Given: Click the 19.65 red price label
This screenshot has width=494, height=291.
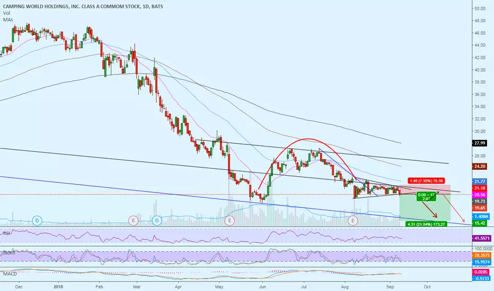Looking at the screenshot, I should click(x=480, y=208).
